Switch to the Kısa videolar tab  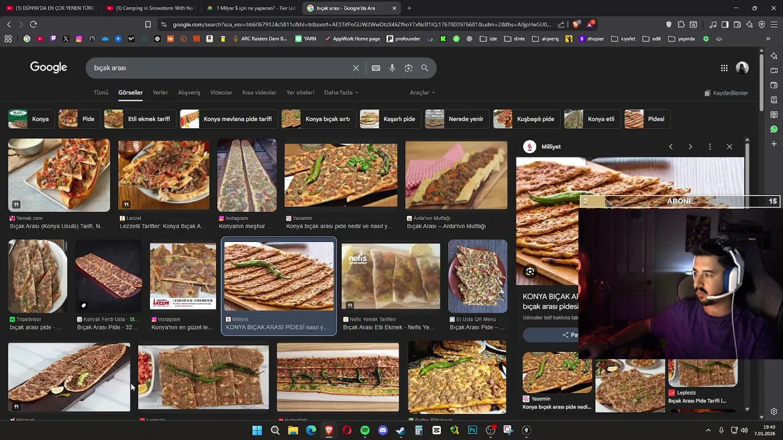(259, 93)
